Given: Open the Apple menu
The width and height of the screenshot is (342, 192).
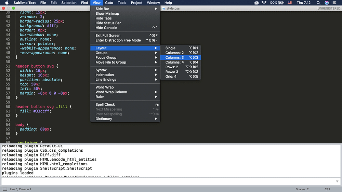Looking at the screenshot, I should pos(7,3).
